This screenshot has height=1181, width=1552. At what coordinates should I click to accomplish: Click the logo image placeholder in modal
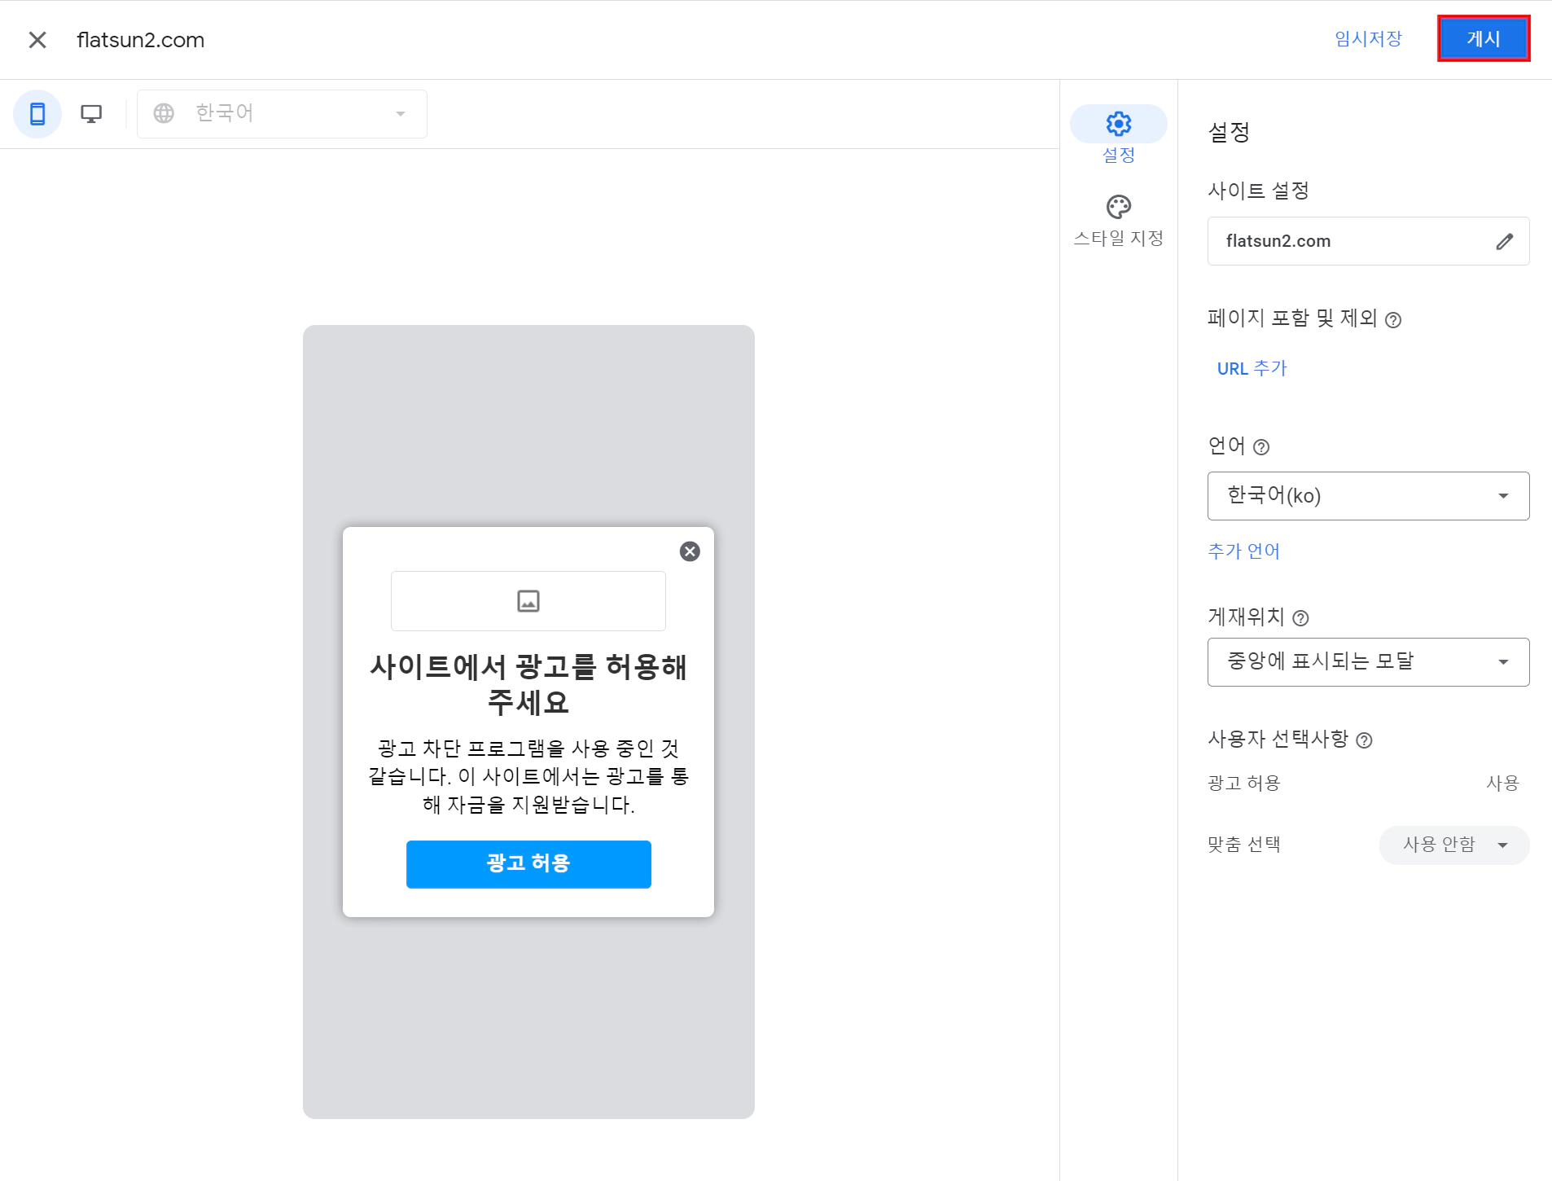(528, 601)
